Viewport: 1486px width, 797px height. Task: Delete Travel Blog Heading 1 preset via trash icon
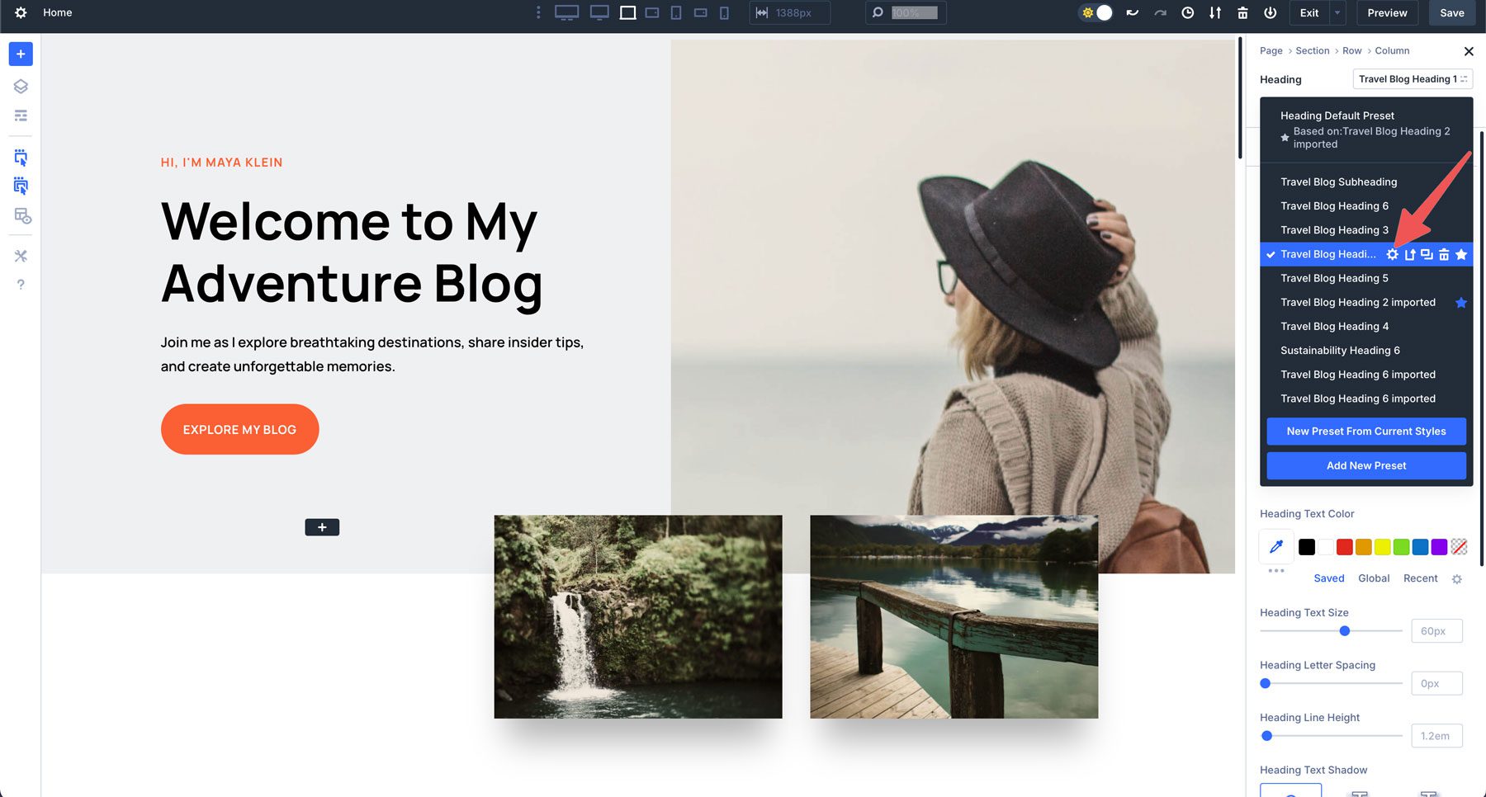tap(1443, 254)
